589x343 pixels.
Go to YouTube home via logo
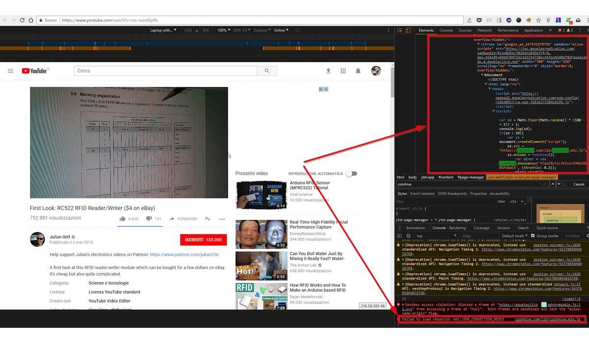click(x=35, y=71)
